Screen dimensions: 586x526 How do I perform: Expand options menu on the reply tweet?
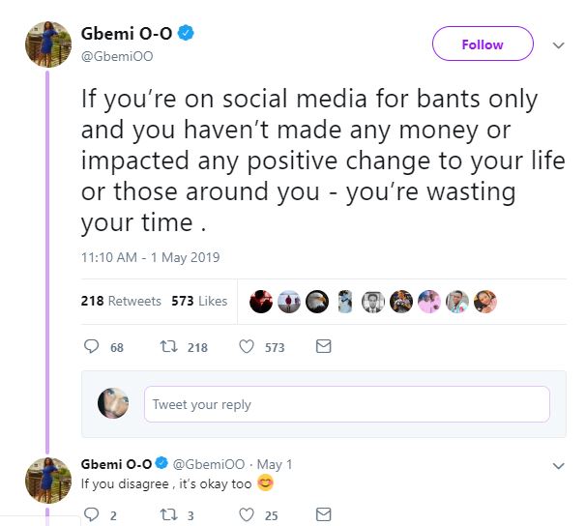(x=558, y=466)
